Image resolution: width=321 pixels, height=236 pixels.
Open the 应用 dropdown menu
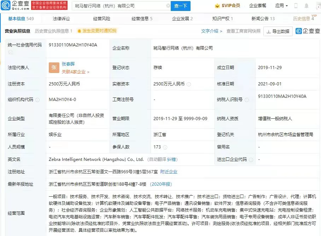coord(281,6)
